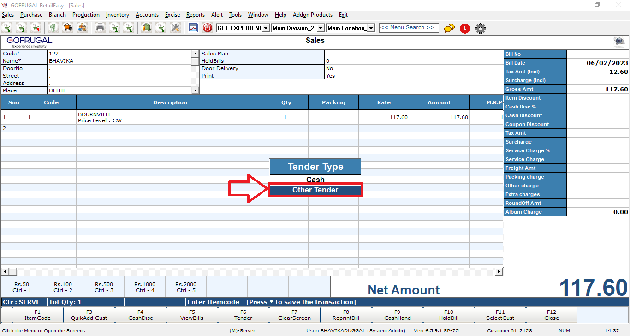Click the BOURNVILLE description cell
This screenshot has height=336, width=630.
point(170,117)
